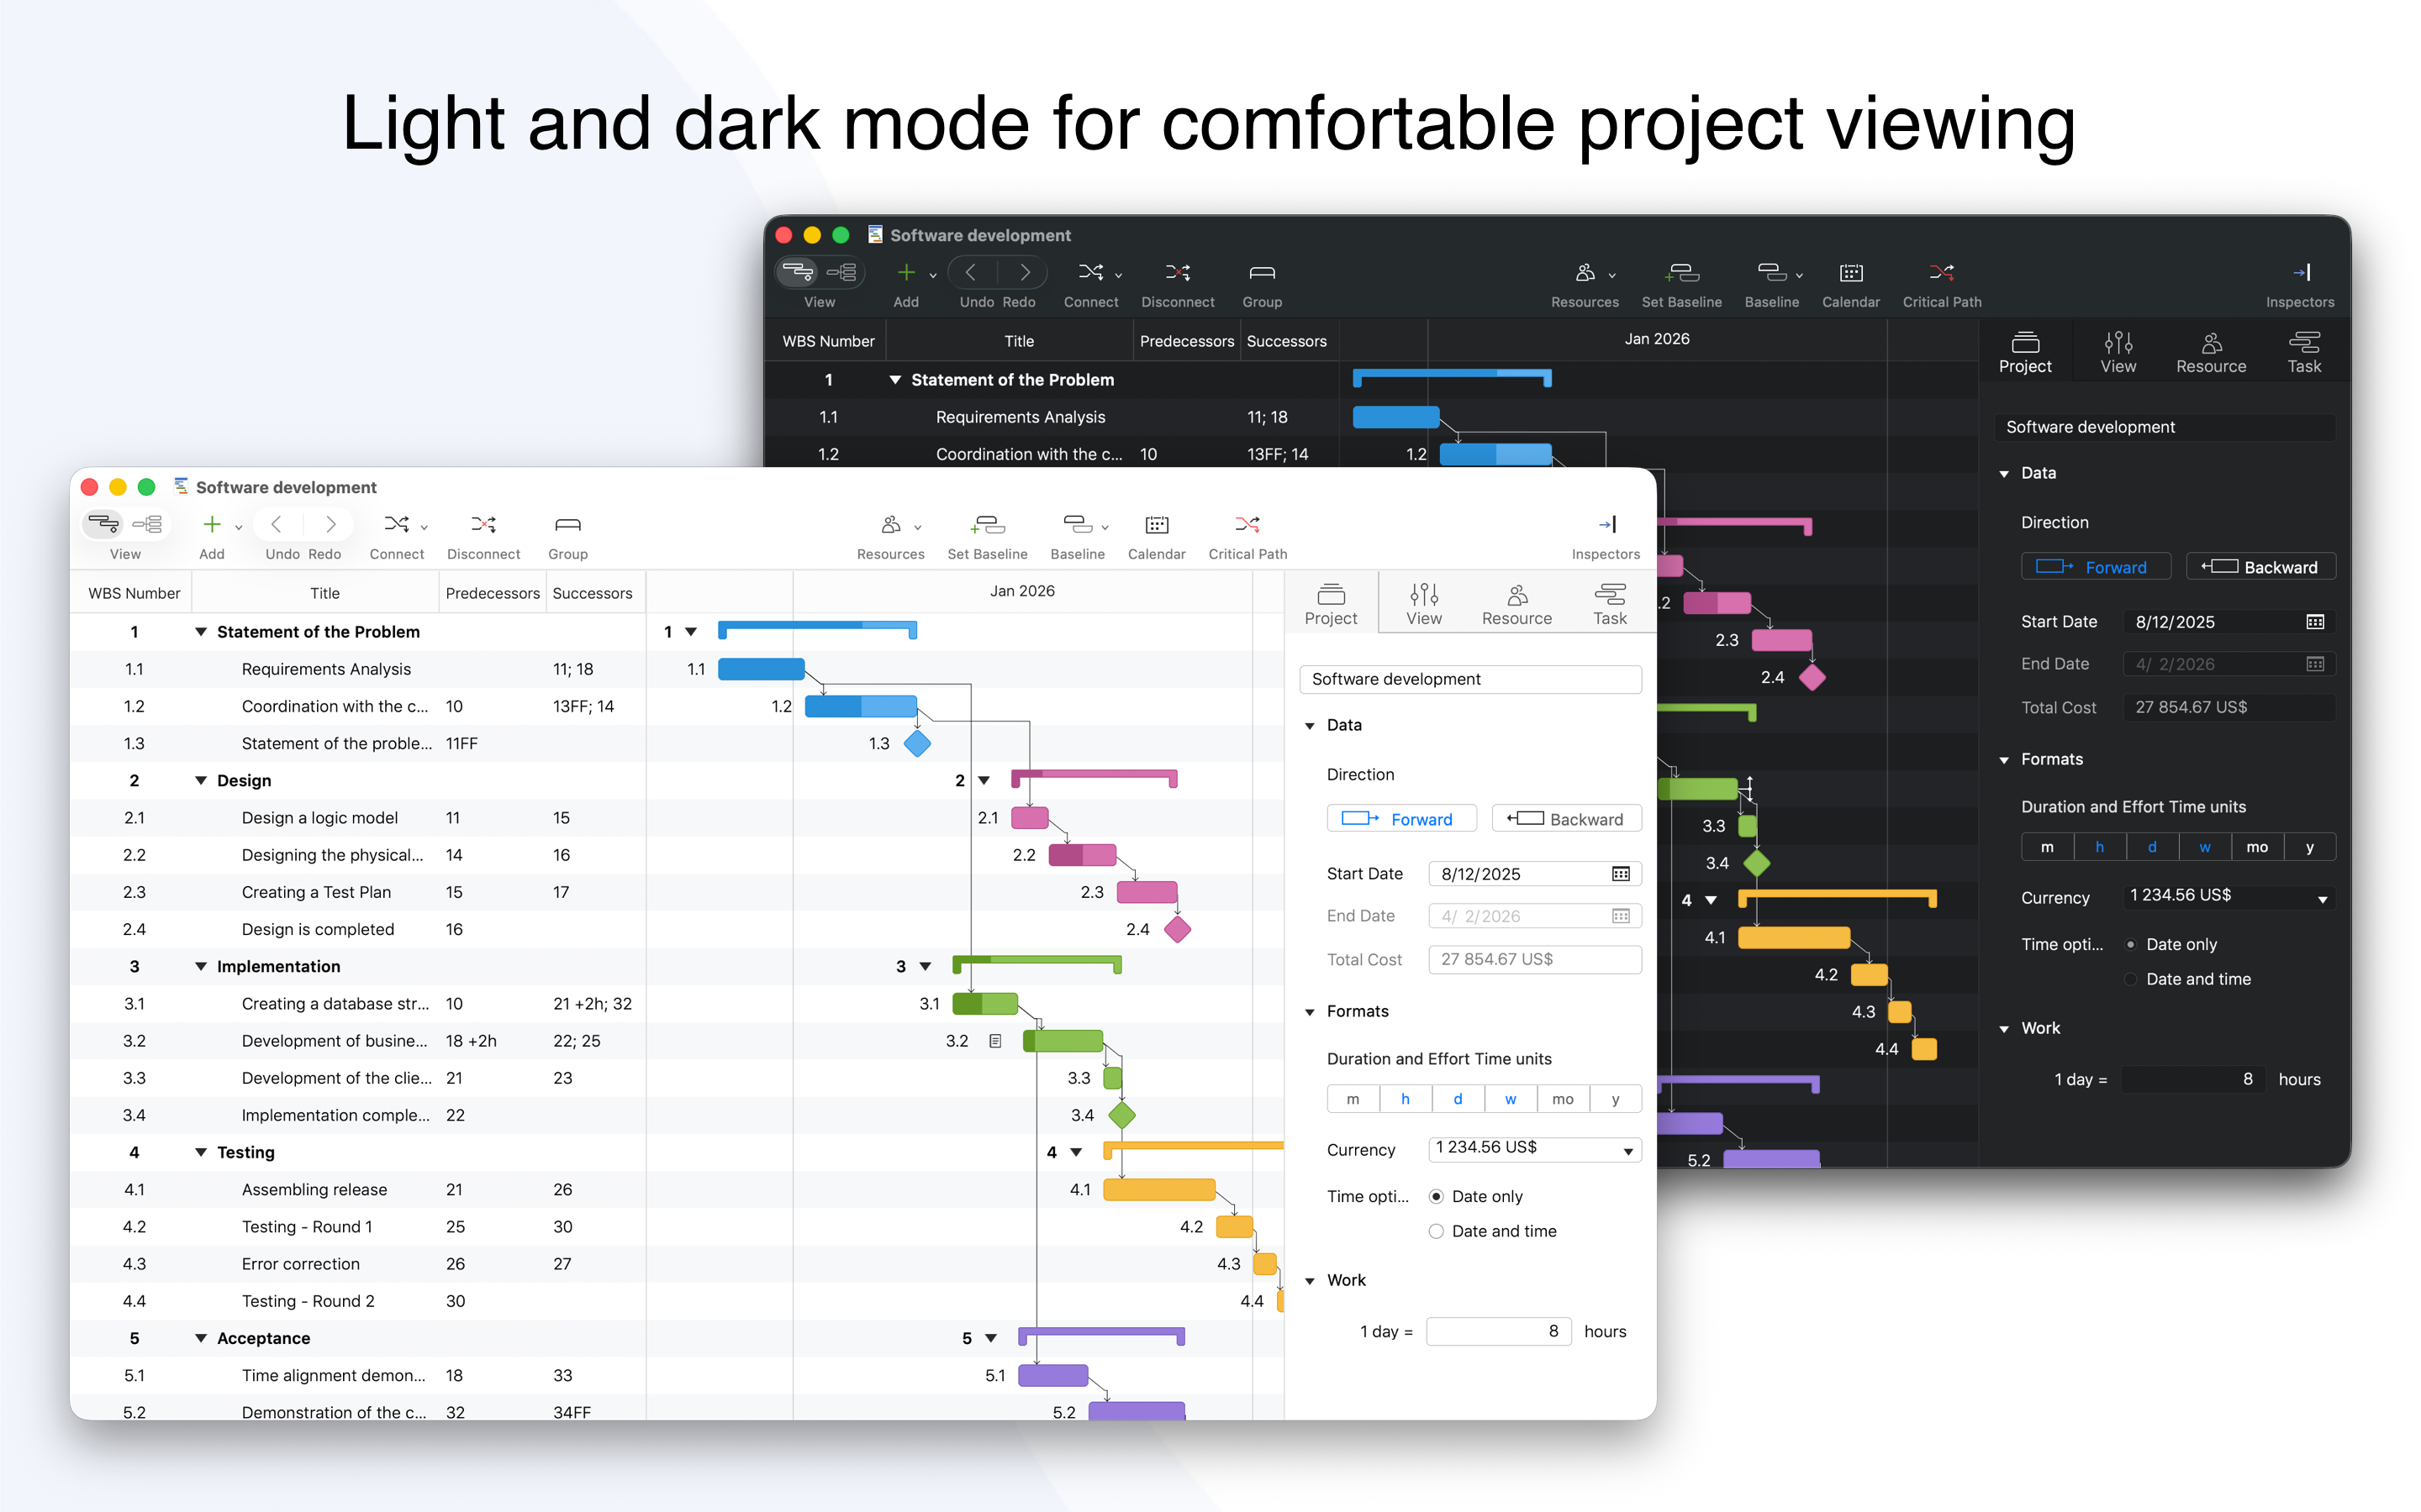The width and height of the screenshot is (2421, 1512).
Task: Switch to Task tab in light inspector
Action: [x=1610, y=604]
